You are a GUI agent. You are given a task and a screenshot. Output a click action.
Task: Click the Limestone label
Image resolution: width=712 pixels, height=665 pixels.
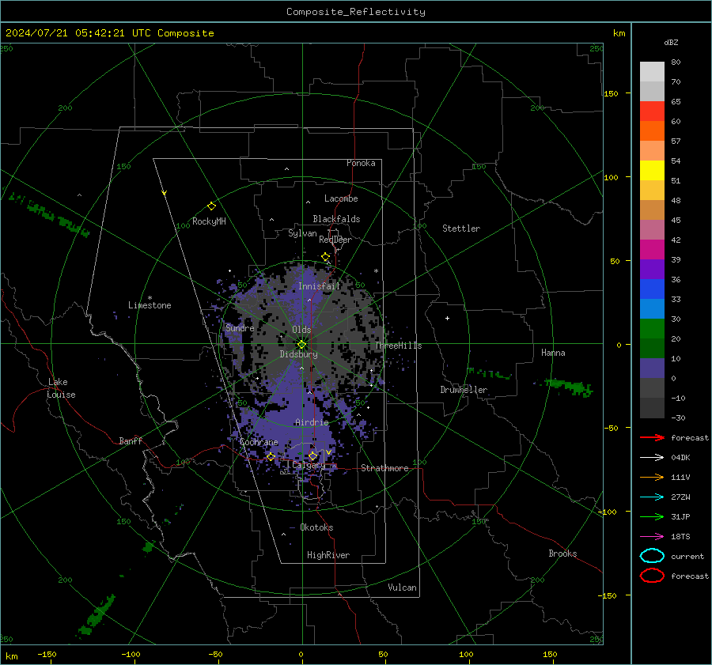click(x=150, y=305)
